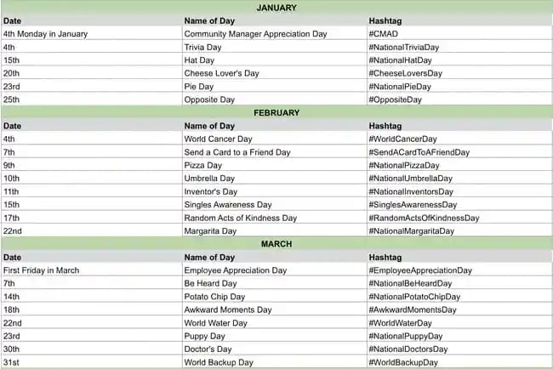Select the FEBRUARY month header row

276,112
